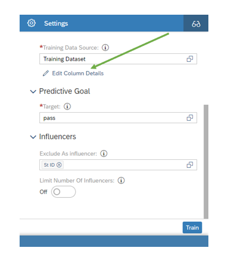Open Edit Column Details link

(78, 74)
